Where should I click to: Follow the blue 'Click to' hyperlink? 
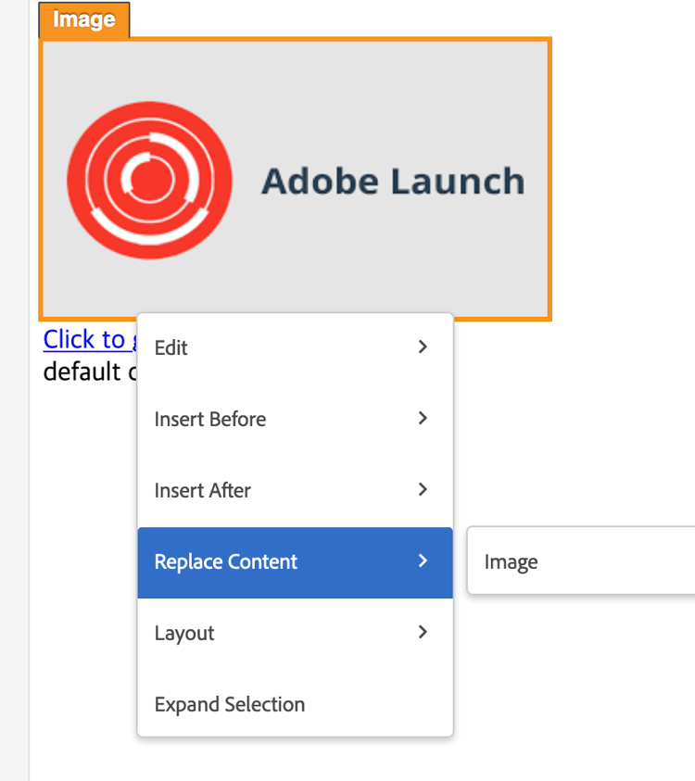(x=84, y=339)
